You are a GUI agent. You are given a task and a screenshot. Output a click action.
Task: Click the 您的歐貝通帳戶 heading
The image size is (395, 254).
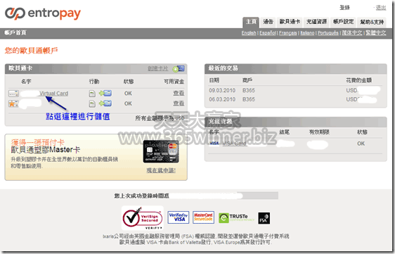coord(31,51)
